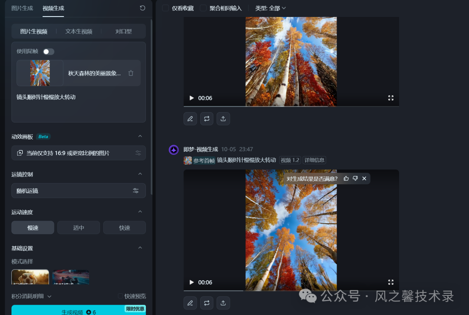Viewport: 469px width, 315px height.
Task: Check the 聚合相同输入 checkbox
Action: point(203,8)
